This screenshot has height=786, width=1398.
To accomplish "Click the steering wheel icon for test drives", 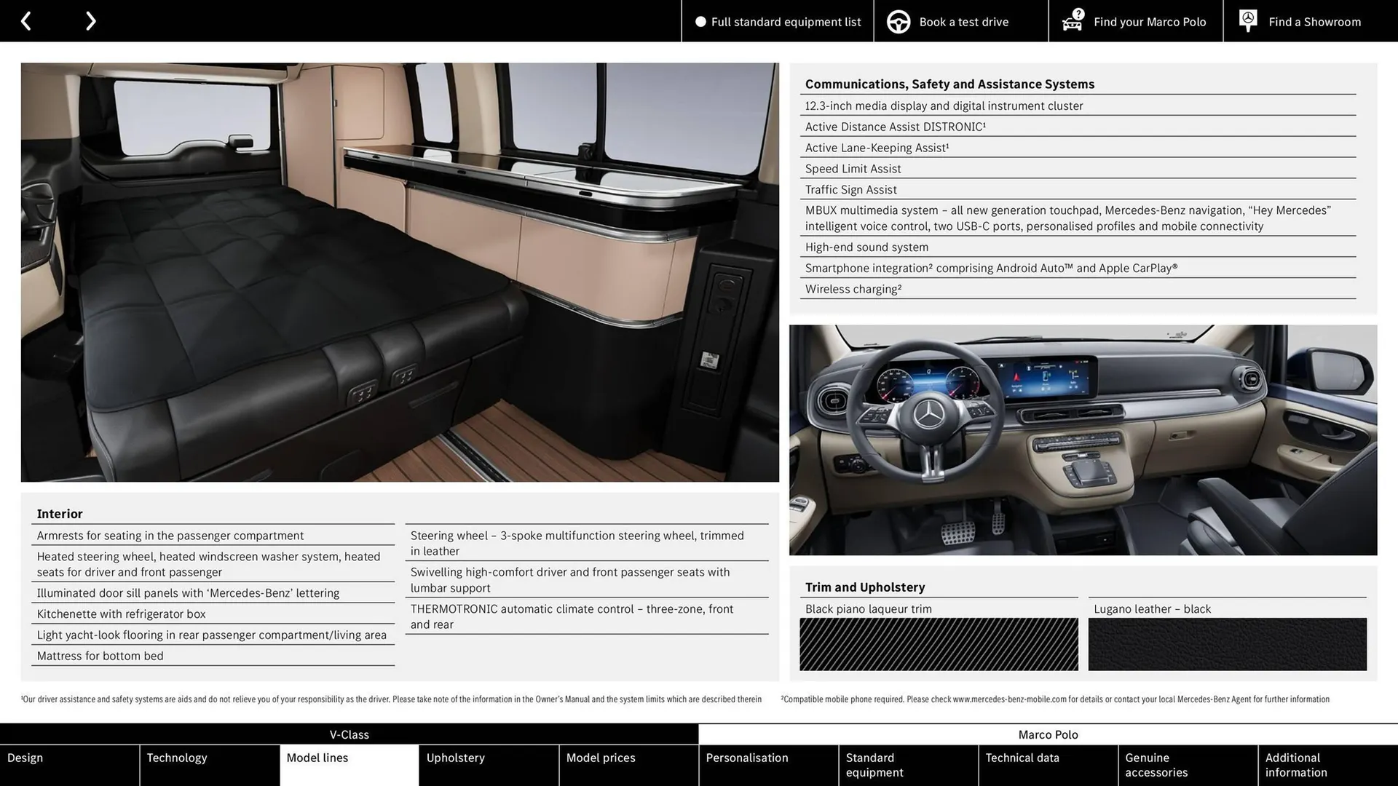I will (x=899, y=21).
